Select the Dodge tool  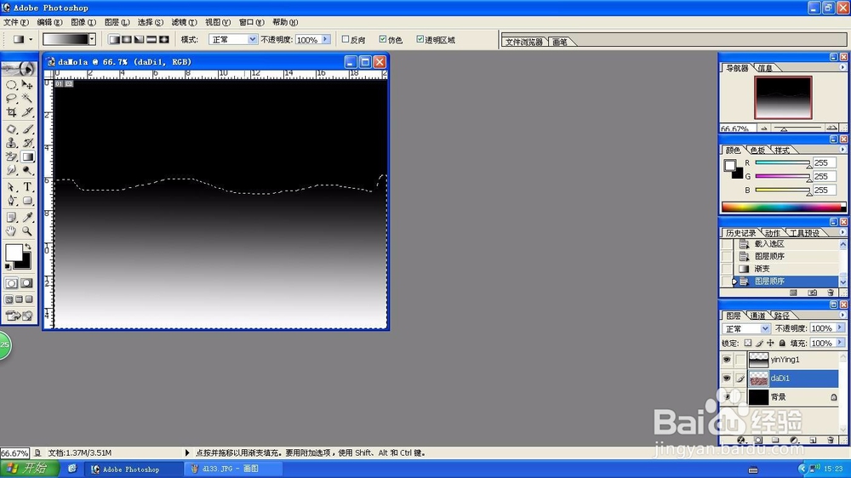click(27, 170)
